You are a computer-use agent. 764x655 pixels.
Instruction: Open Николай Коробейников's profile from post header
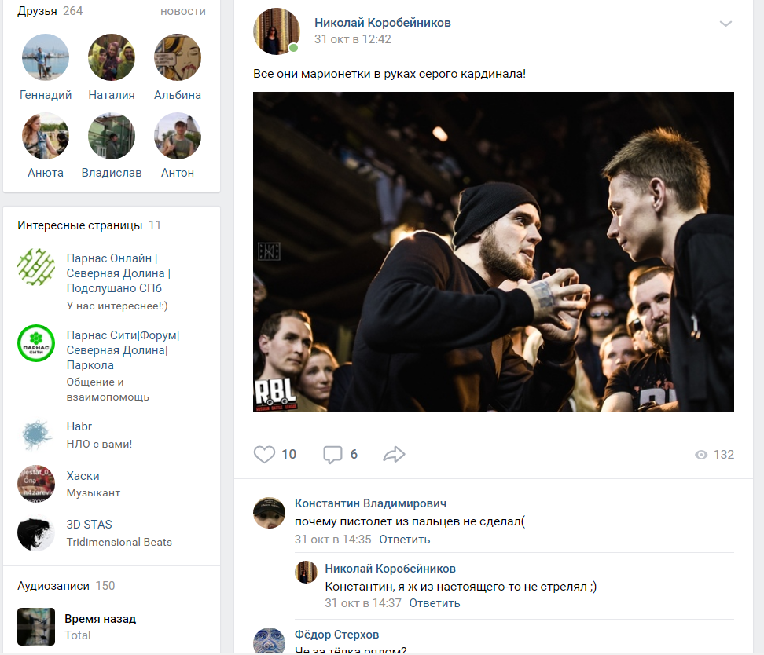pyautogui.click(x=382, y=23)
